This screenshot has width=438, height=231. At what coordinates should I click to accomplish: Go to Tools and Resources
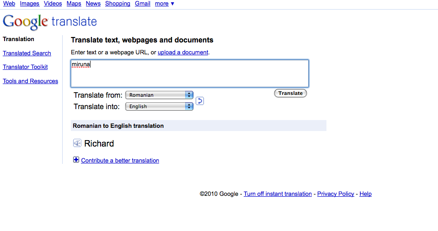(30, 81)
